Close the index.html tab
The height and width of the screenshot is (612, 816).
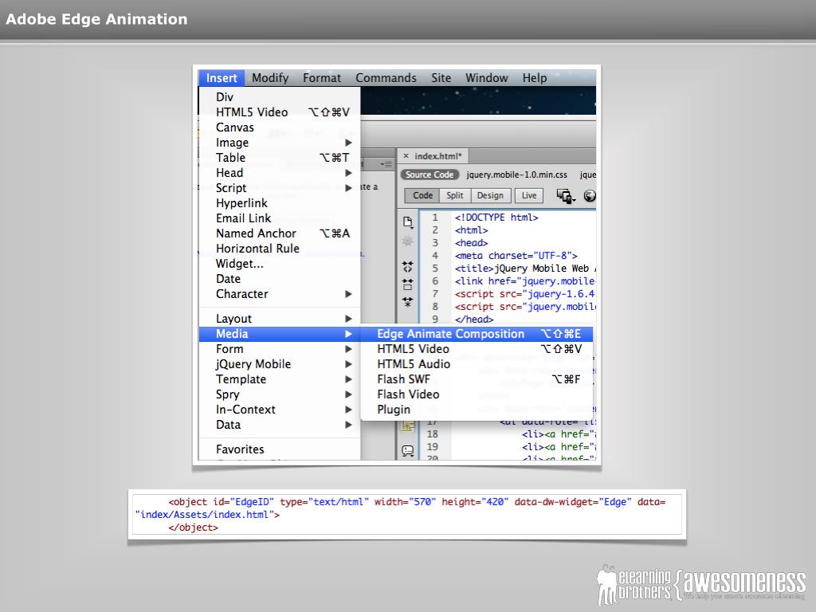(x=406, y=156)
